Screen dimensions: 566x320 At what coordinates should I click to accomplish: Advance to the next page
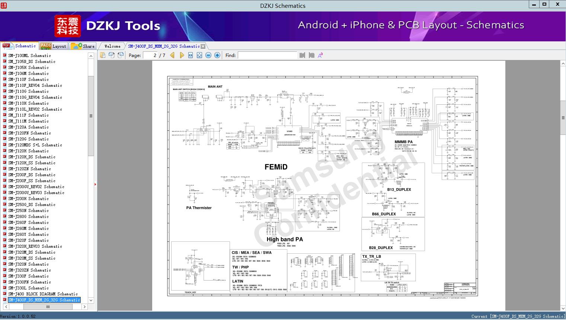(182, 55)
